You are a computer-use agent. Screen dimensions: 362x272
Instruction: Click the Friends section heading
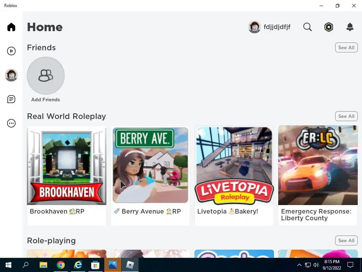pyautogui.click(x=41, y=47)
